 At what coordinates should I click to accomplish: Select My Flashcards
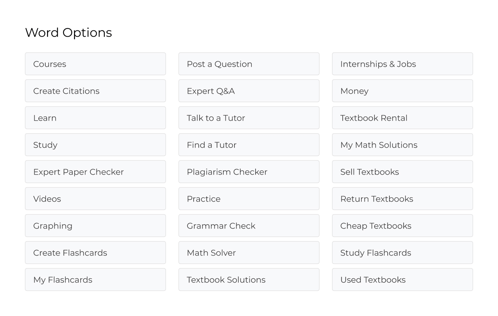tap(95, 280)
